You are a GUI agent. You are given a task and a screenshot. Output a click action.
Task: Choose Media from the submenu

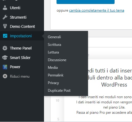(53, 68)
